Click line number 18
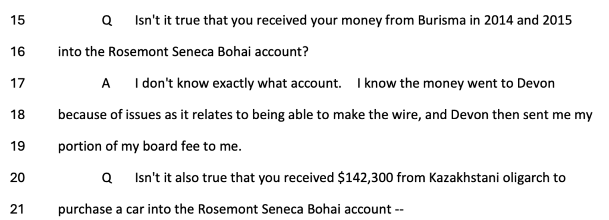Image resolution: width=609 pixels, height=220 pixels. [x=17, y=114]
